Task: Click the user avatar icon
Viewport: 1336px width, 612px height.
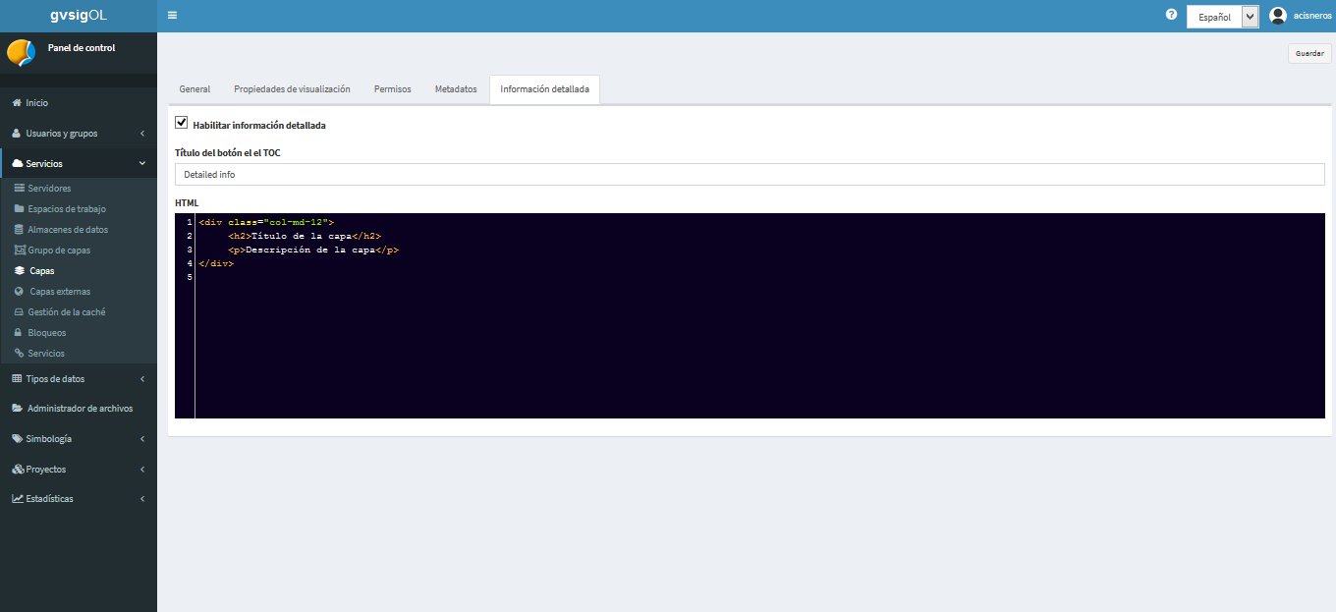Action: (1278, 16)
